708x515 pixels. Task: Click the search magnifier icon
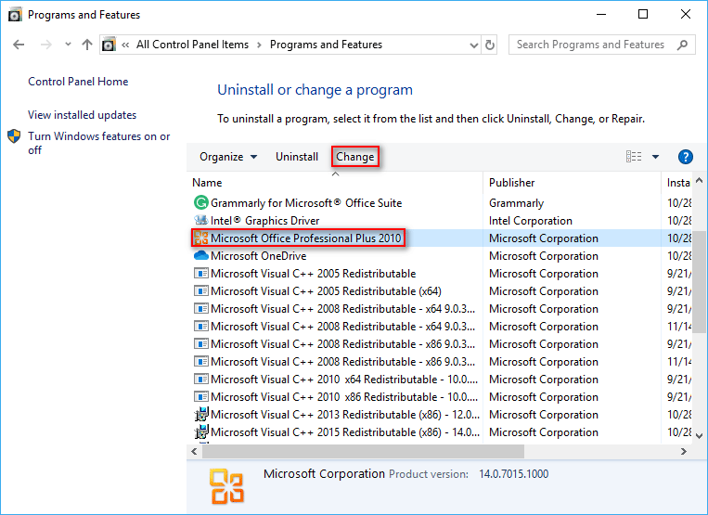682,45
